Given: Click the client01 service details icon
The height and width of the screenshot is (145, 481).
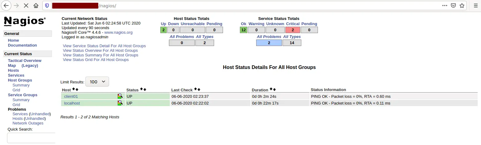Looking at the screenshot, I should 120,96.
